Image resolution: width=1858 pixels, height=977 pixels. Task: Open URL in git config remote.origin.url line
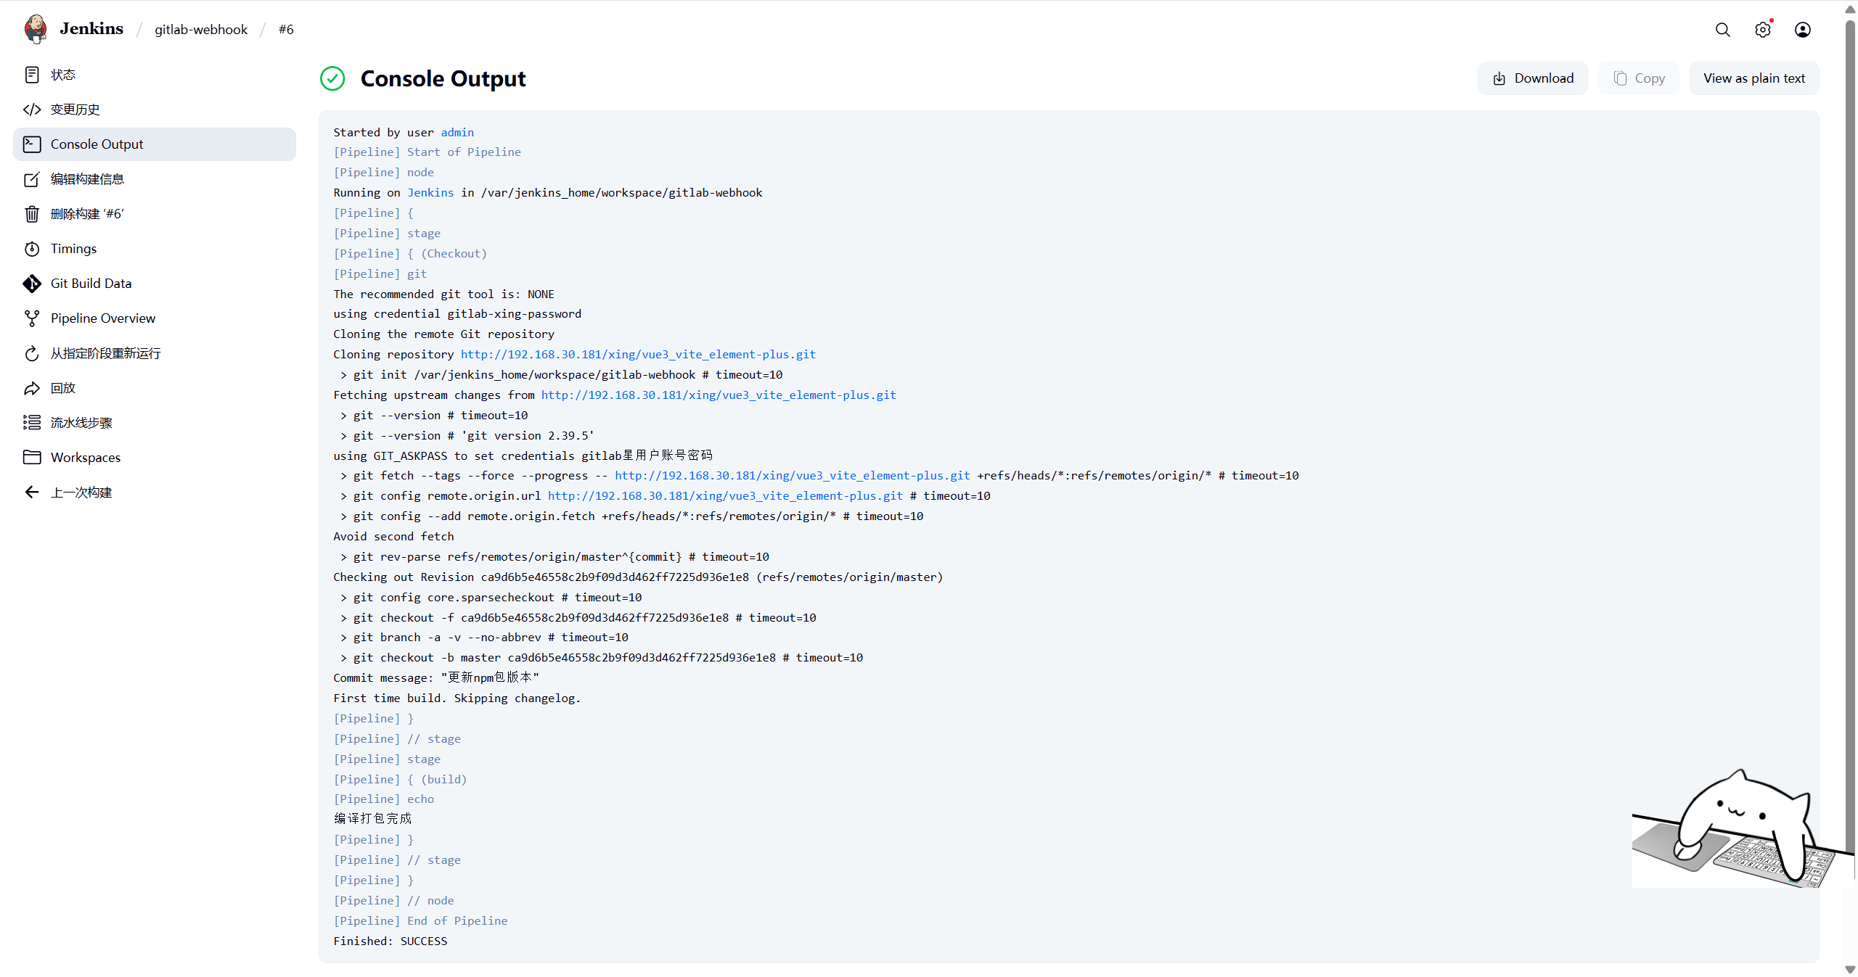[x=725, y=495]
